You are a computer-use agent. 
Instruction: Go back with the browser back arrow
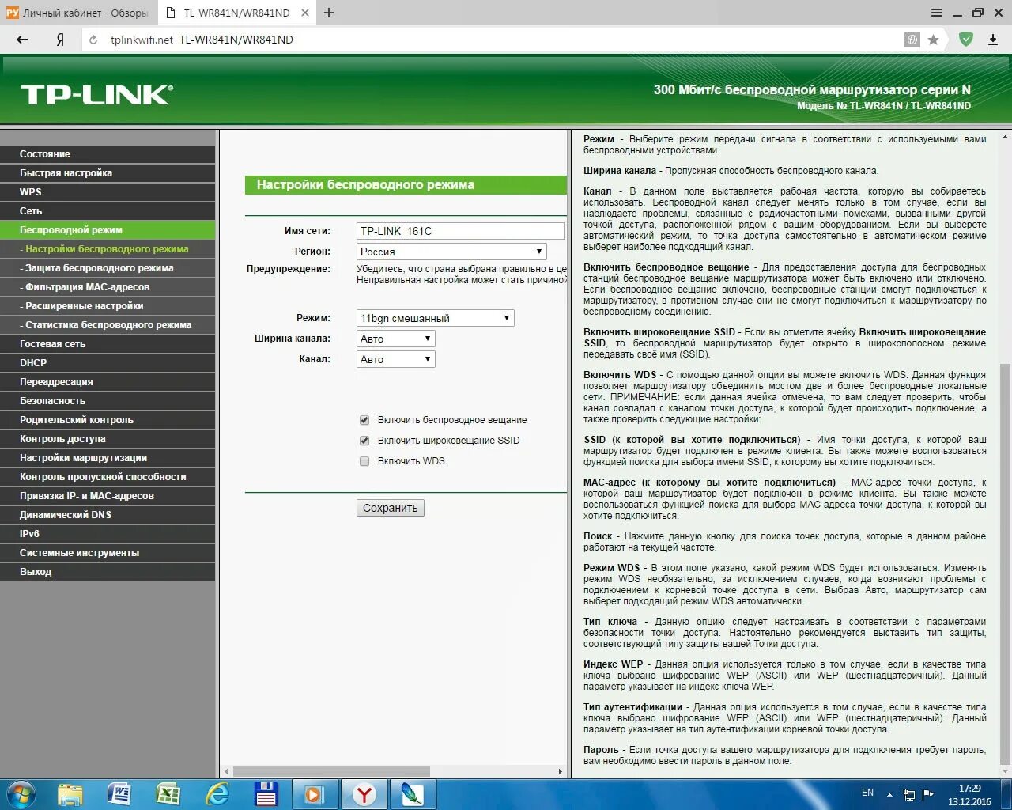coord(22,40)
